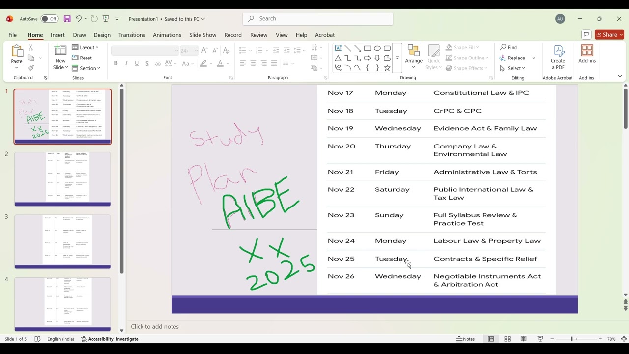
Task: Click Accessibility: Investigate in status bar
Action: coord(110,339)
